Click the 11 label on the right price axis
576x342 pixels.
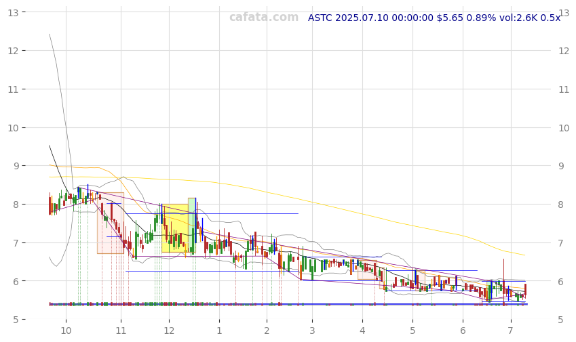(x=564, y=89)
